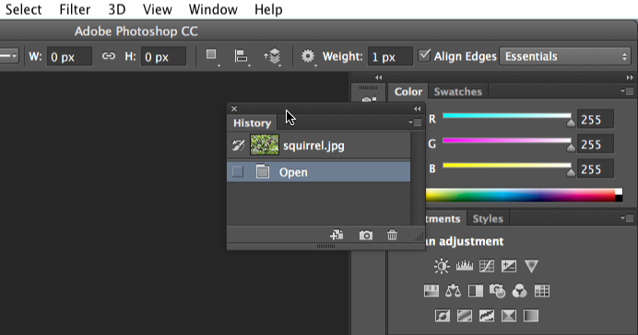The image size is (638, 335).
Task: Open the Window menu
Action: [x=213, y=9]
